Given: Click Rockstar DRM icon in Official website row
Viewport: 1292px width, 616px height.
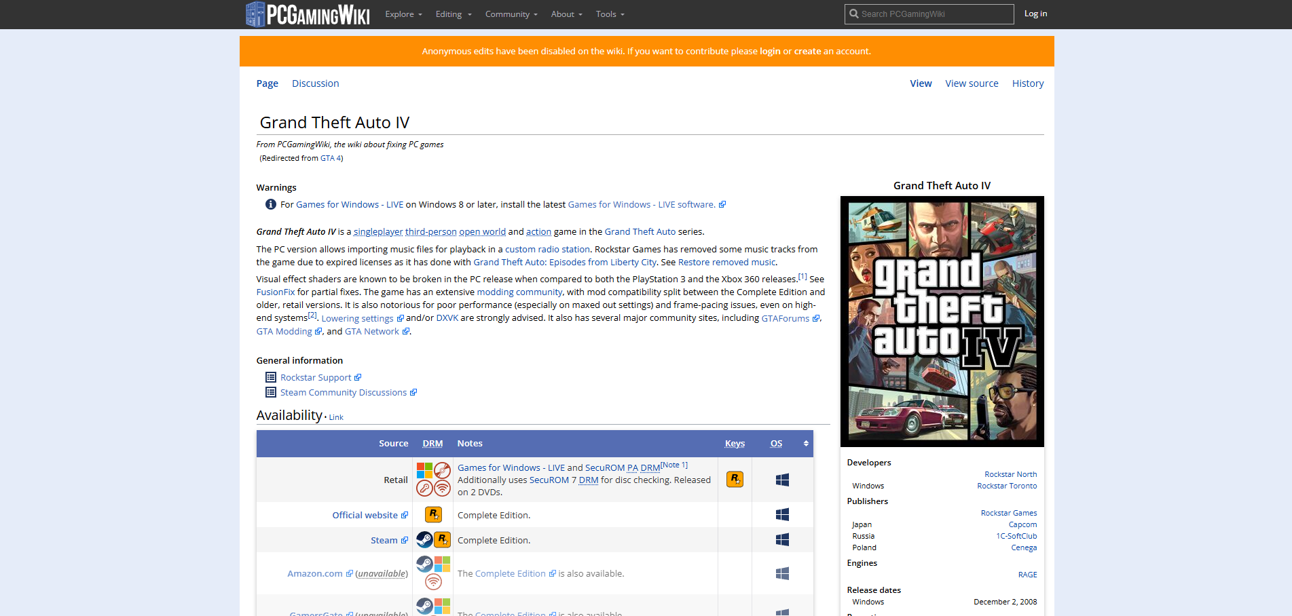Looking at the screenshot, I should tap(433, 515).
